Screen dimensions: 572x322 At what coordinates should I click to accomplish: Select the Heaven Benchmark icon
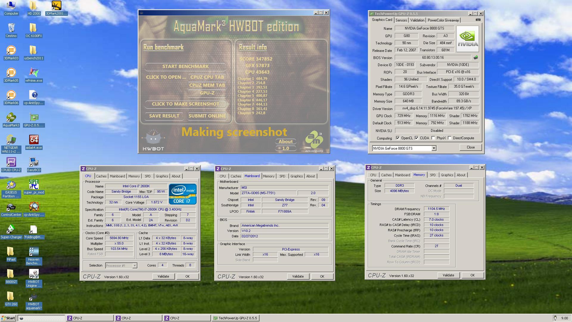[x=34, y=256]
